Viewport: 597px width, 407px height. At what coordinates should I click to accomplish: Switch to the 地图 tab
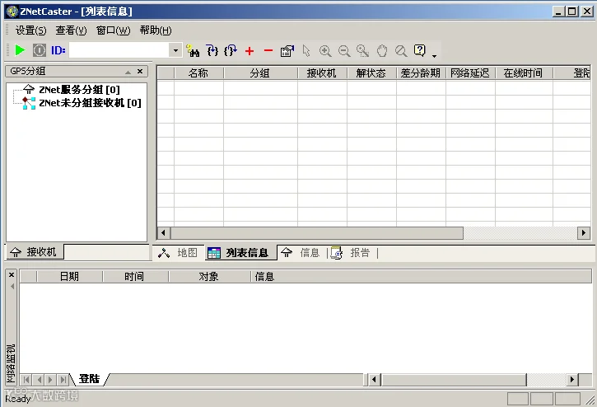tap(179, 253)
